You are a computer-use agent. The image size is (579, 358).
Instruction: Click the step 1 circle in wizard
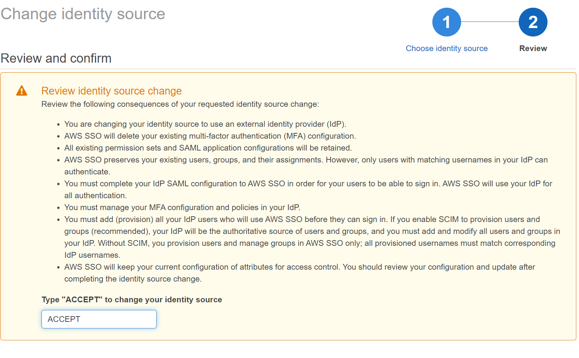tap(447, 22)
